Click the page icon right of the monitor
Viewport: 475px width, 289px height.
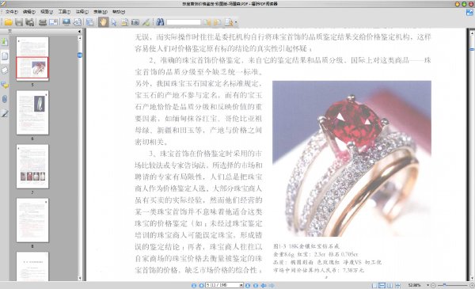pyautogui.click(x=78, y=22)
